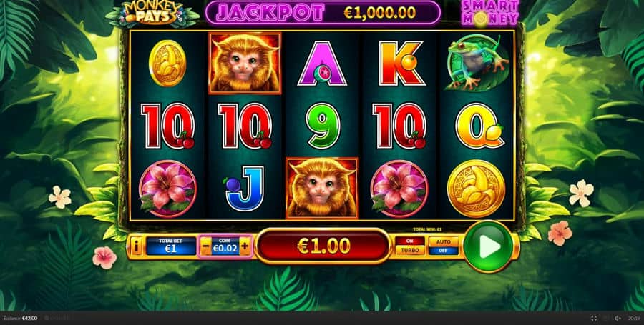Screen dimensions: 644x325
Task: Increase coin value with the plus button
Action: [245, 246]
